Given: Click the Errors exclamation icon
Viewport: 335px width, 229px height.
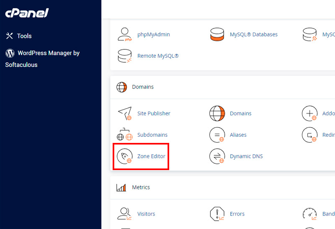Looking at the screenshot, I should tap(217, 214).
